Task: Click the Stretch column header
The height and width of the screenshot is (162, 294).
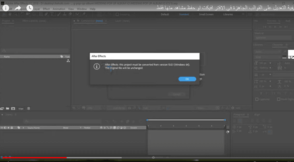Action: (x=134, y=128)
